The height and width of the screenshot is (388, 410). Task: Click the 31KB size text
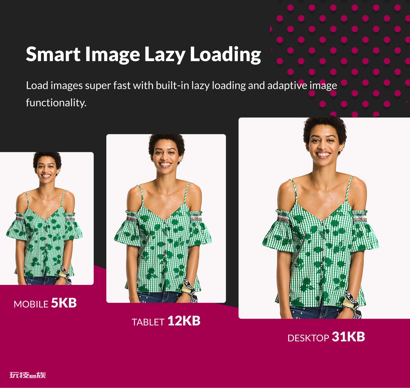pyautogui.click(x=348, y=337)
